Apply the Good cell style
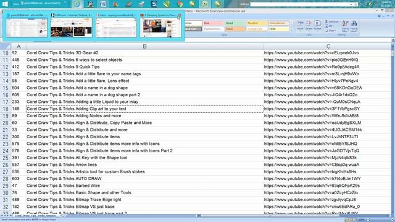This screenshot has height=222, width=395. click(x=235, y=23)
